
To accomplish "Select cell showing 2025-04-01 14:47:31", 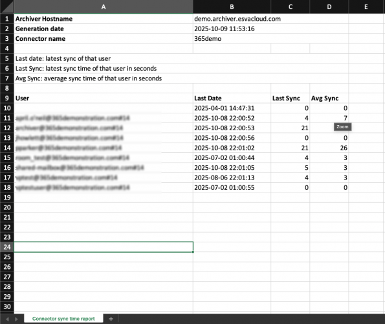I will 232,108.
